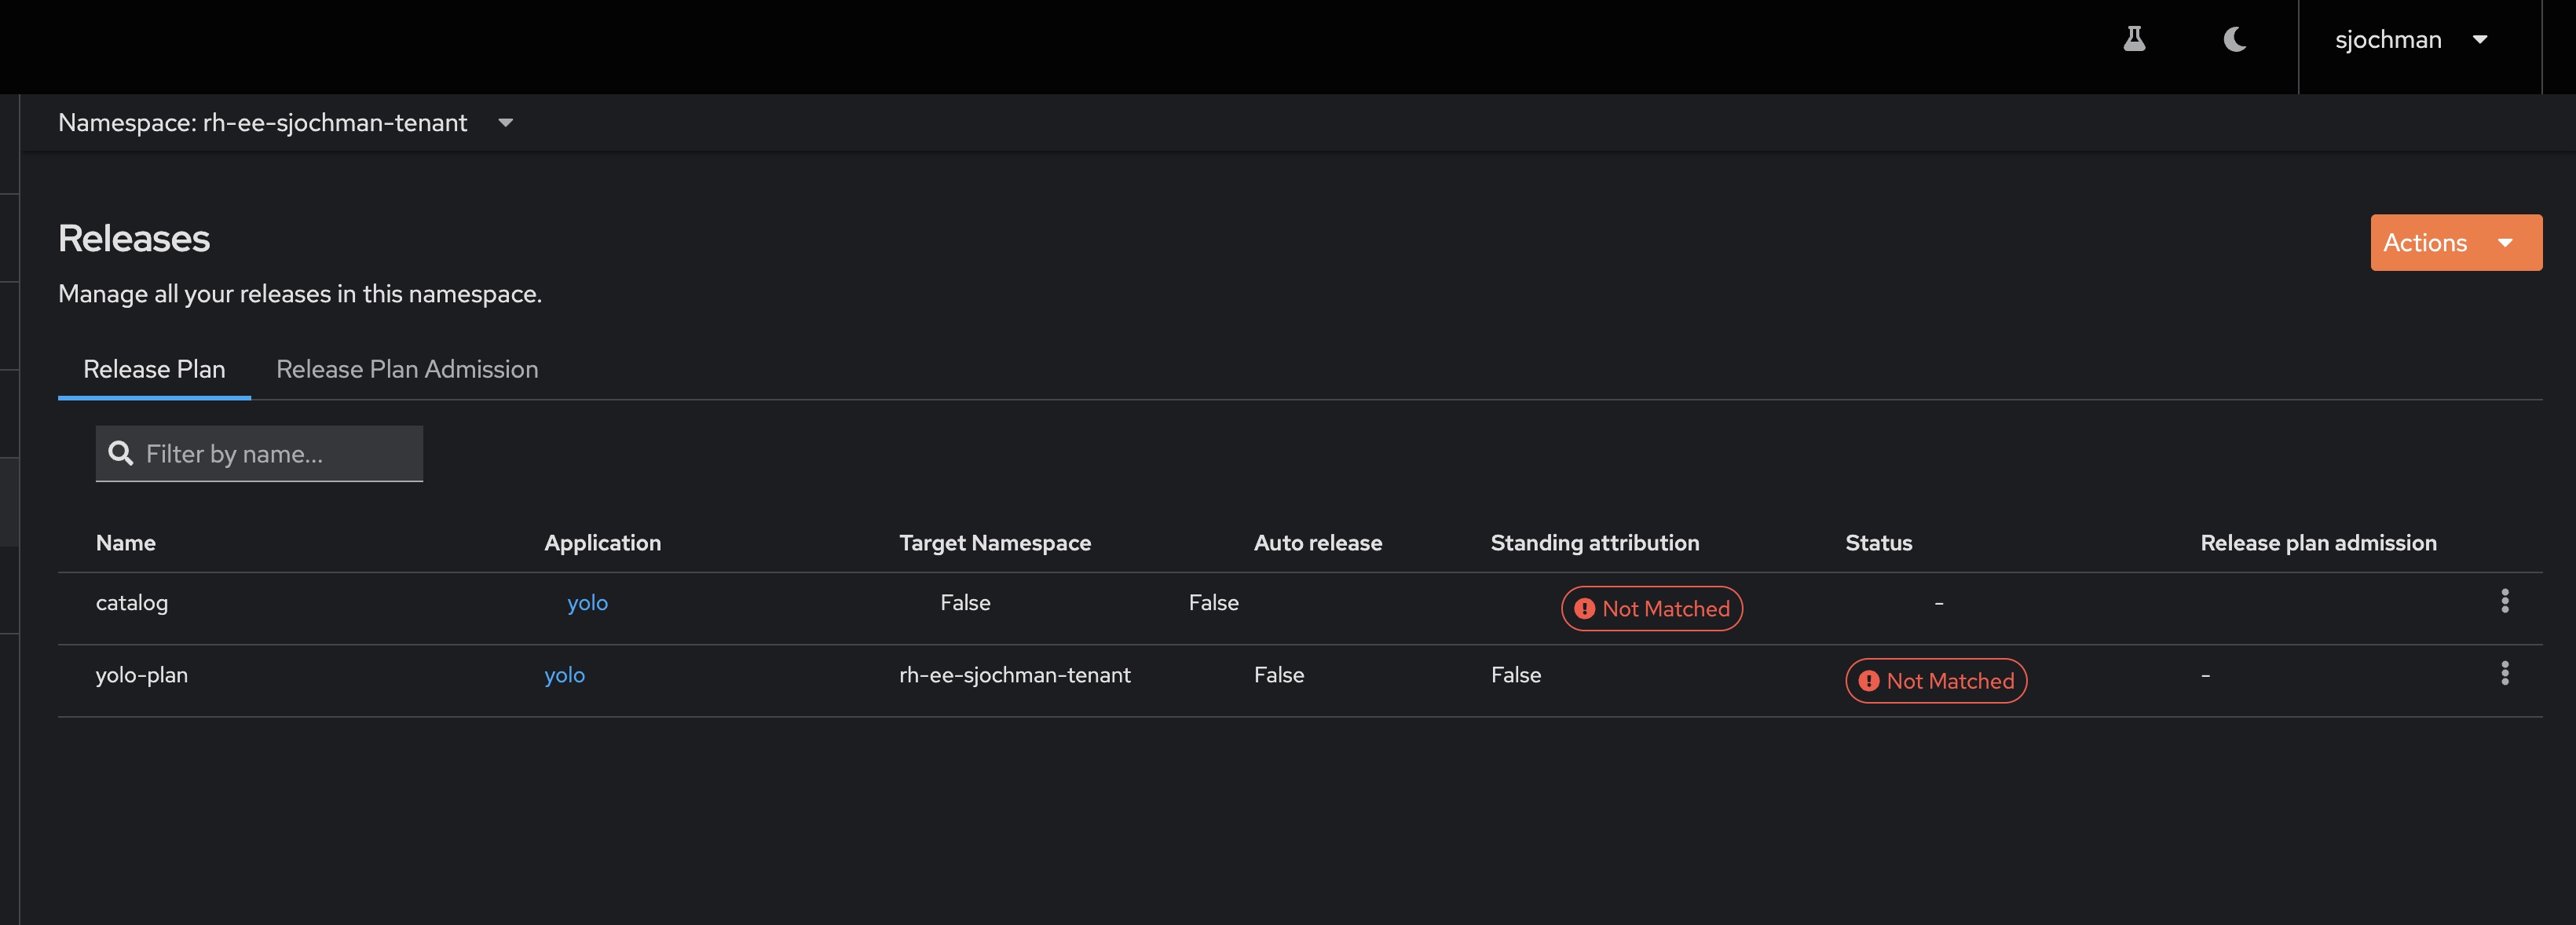Open the Actions dropdown button
Screen dimensions: 2576x925
coord(2455,242)
